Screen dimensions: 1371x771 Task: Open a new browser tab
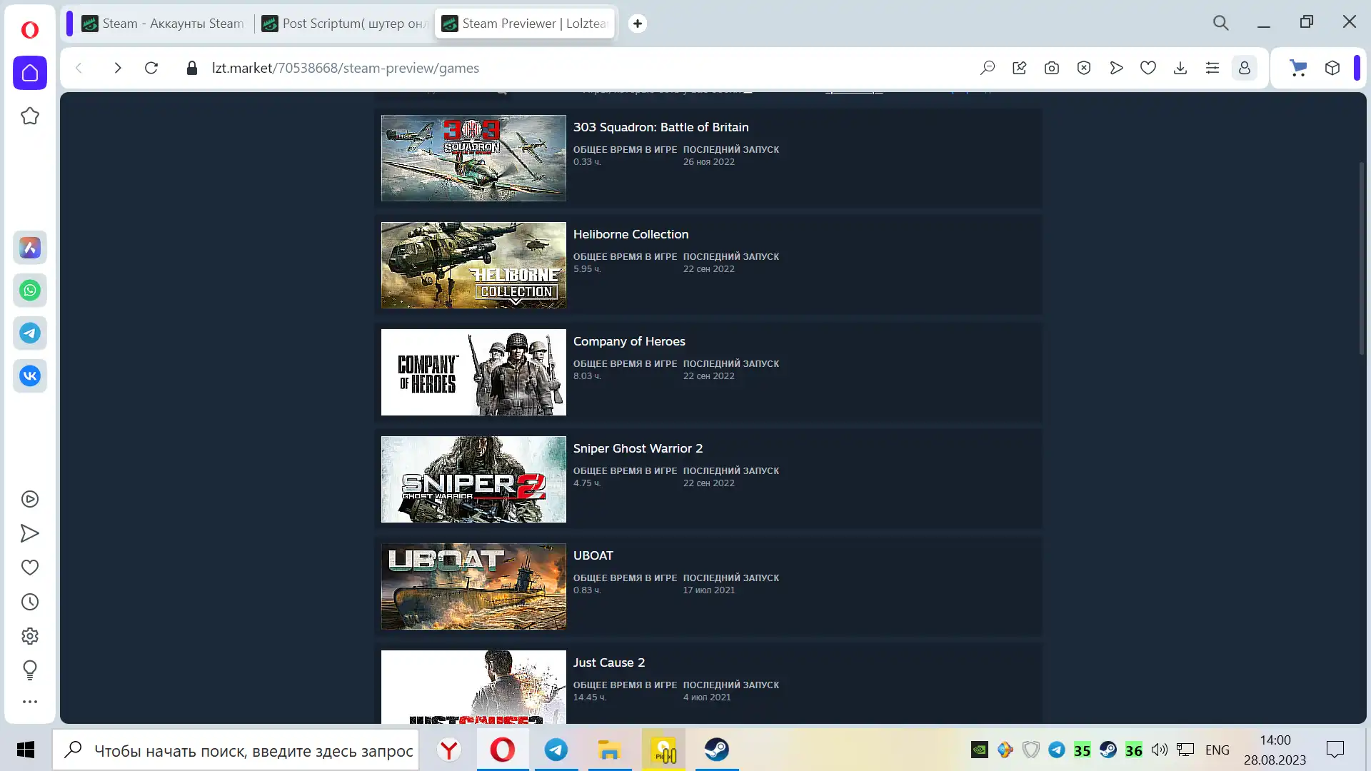(637, 24)
